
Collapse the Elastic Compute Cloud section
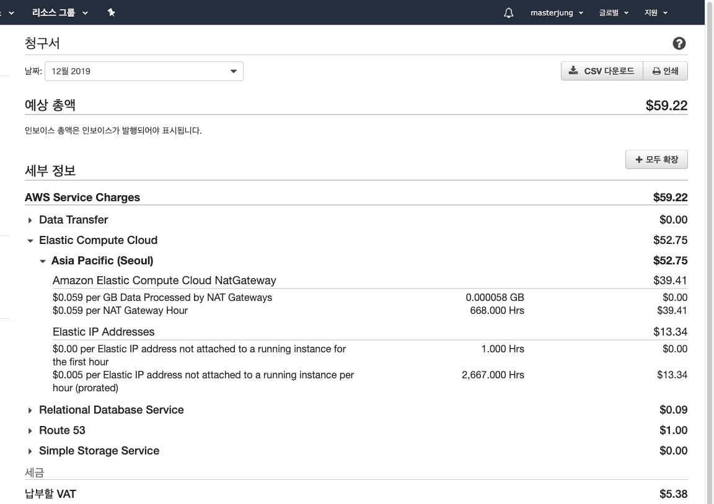[x=30, y=241]
